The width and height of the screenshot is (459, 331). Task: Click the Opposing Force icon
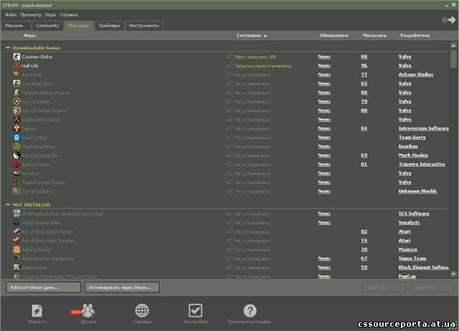[x=16, y=146]
